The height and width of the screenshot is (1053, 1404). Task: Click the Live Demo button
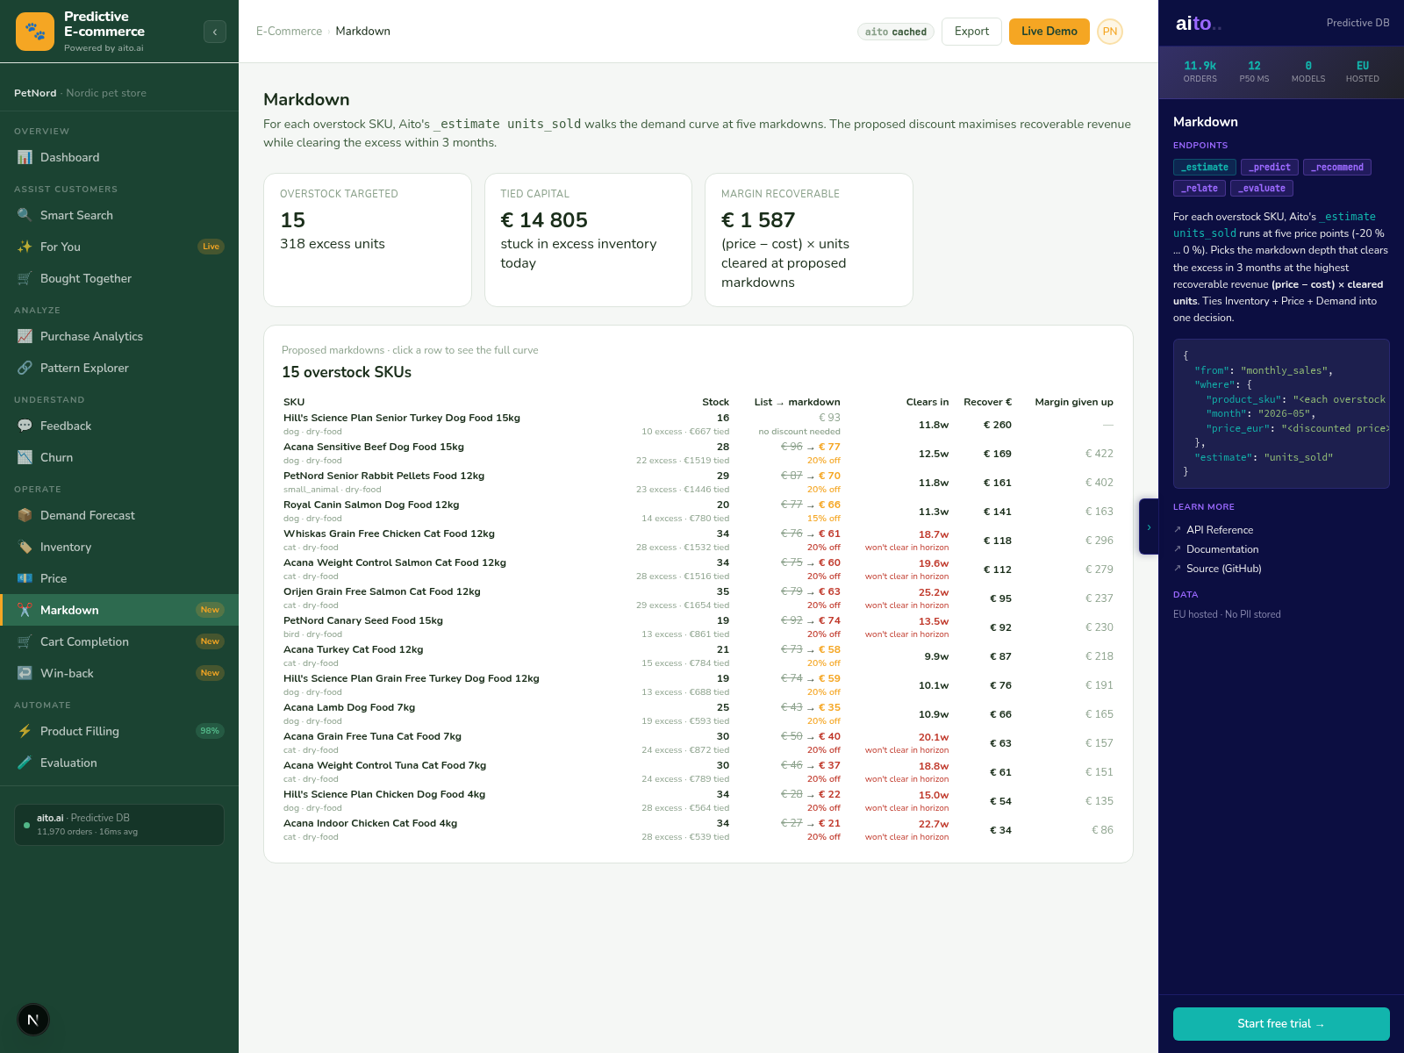pos(1049,32)
